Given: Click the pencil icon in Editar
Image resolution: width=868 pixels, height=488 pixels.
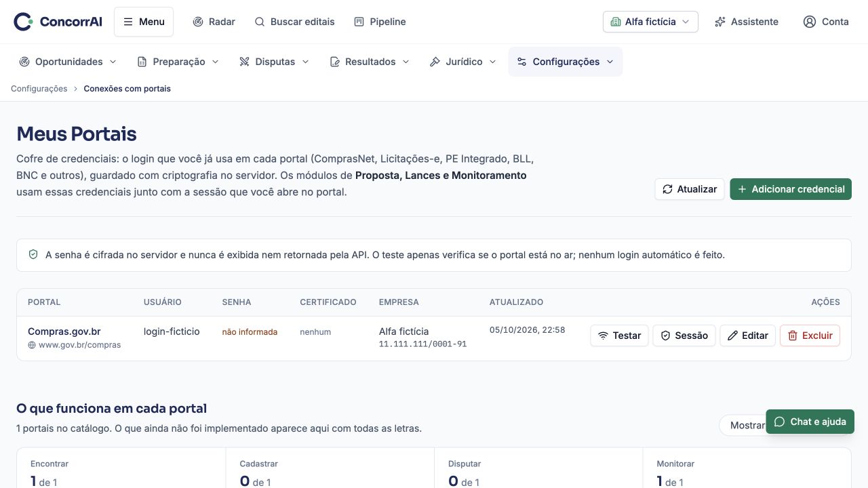Looking at the screenshot, I should (732, 335).
